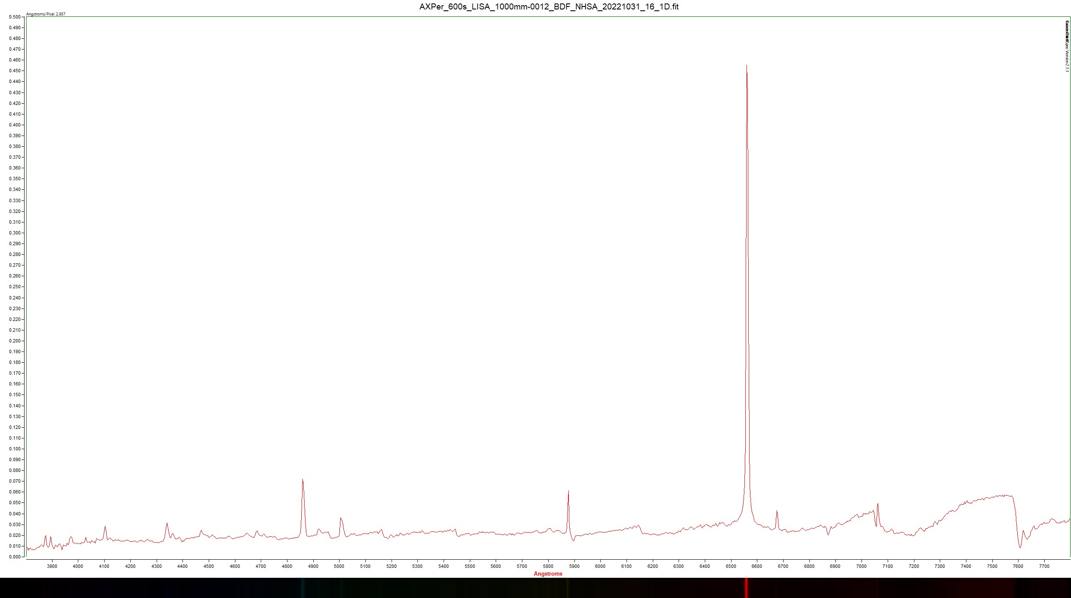This screenshot has width=1071, height=598.
Task: Click the 0.500 y-axis tick label
Action: pyautogui.click(x=15, y=17)
